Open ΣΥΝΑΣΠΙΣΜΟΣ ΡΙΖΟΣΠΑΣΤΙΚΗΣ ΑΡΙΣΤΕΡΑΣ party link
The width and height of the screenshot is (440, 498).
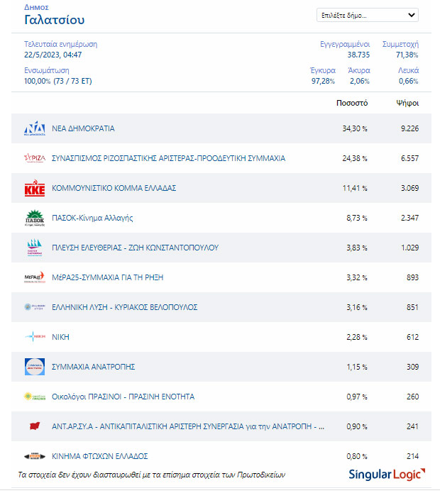point(169,158)
